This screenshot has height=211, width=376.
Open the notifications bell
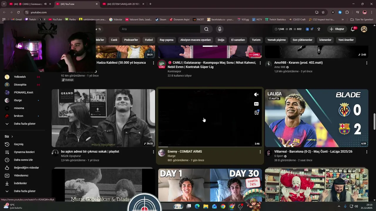pos(353,29)
